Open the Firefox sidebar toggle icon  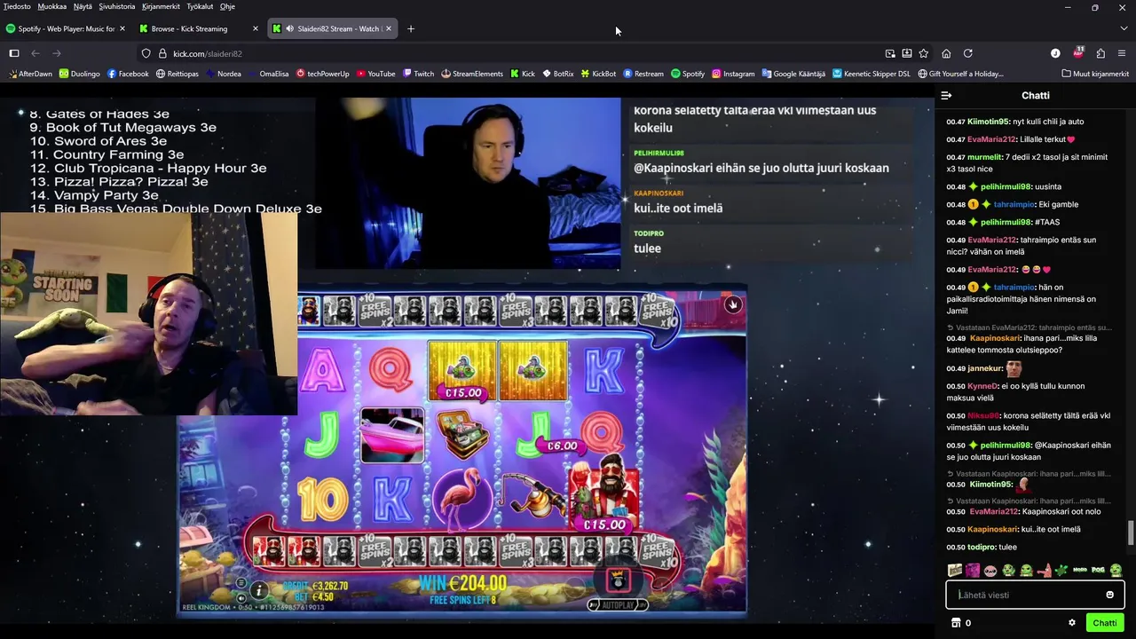pyautogui.click(x=14, y=53)
